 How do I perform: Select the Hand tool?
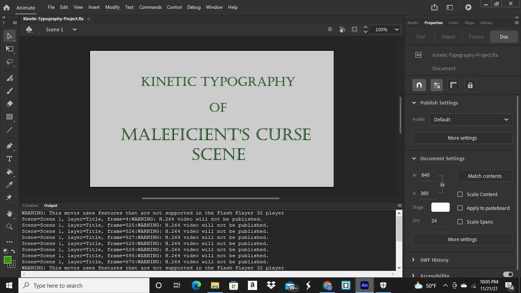click(10, 214)
